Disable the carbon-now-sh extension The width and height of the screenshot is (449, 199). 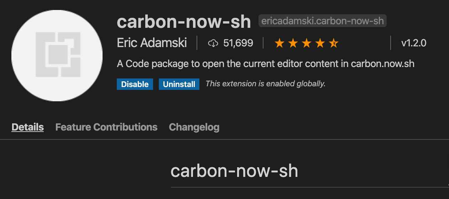tap(135, 84)
